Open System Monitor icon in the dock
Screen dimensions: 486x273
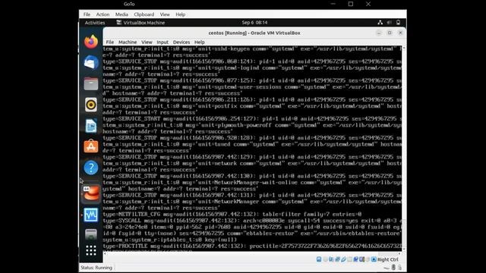91,215
